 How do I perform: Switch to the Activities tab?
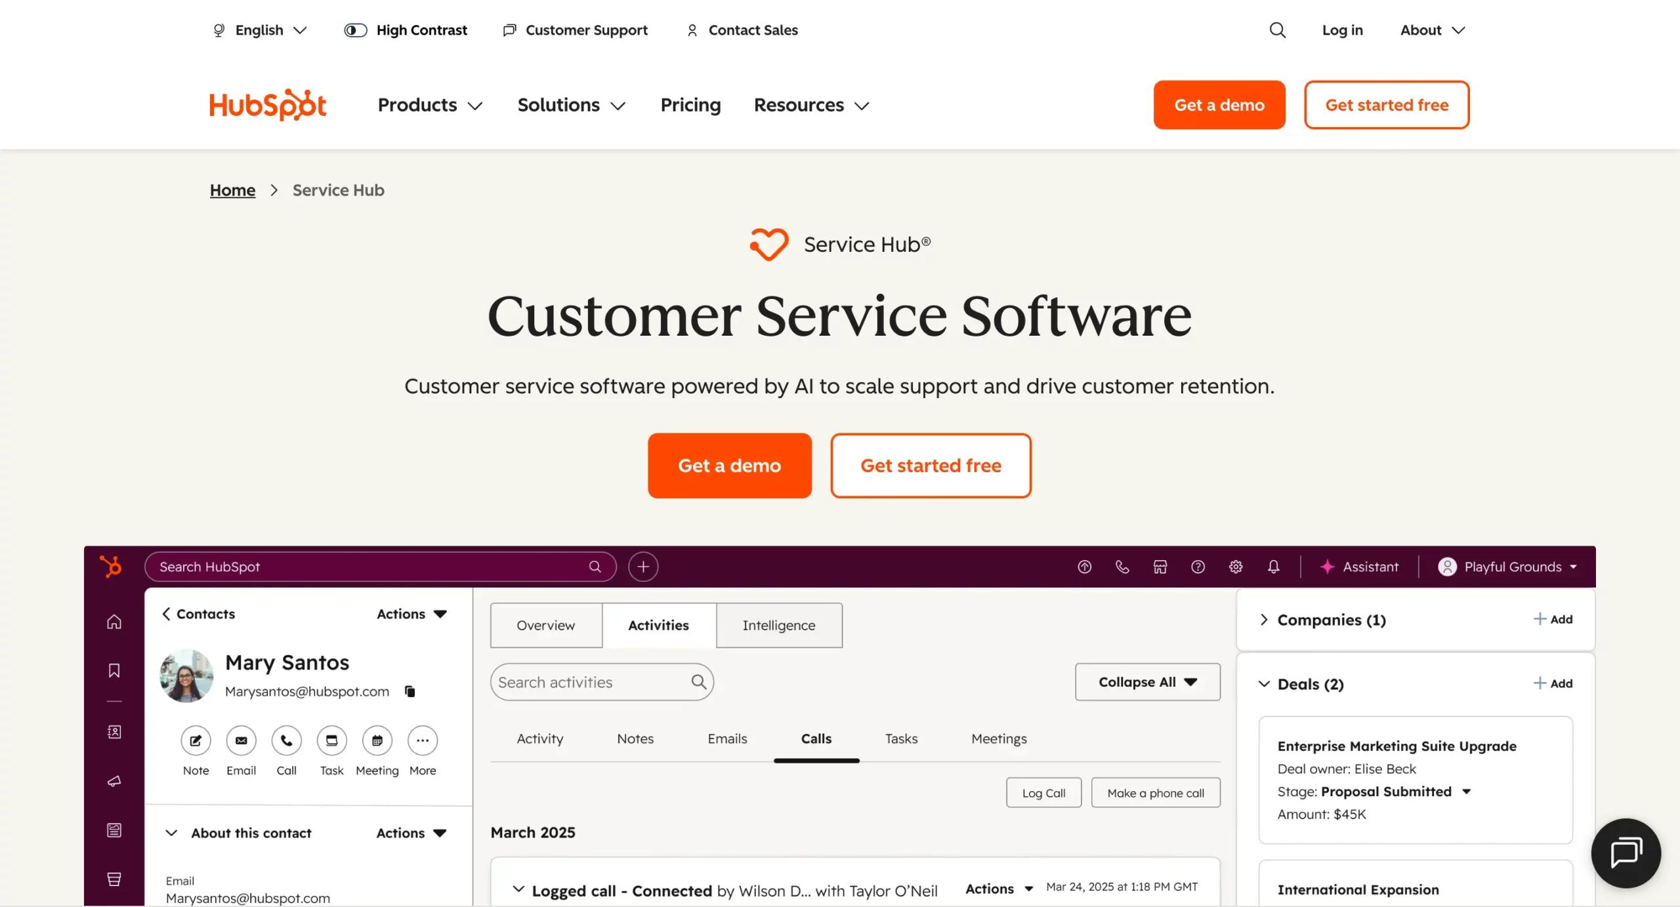point(658,626)
